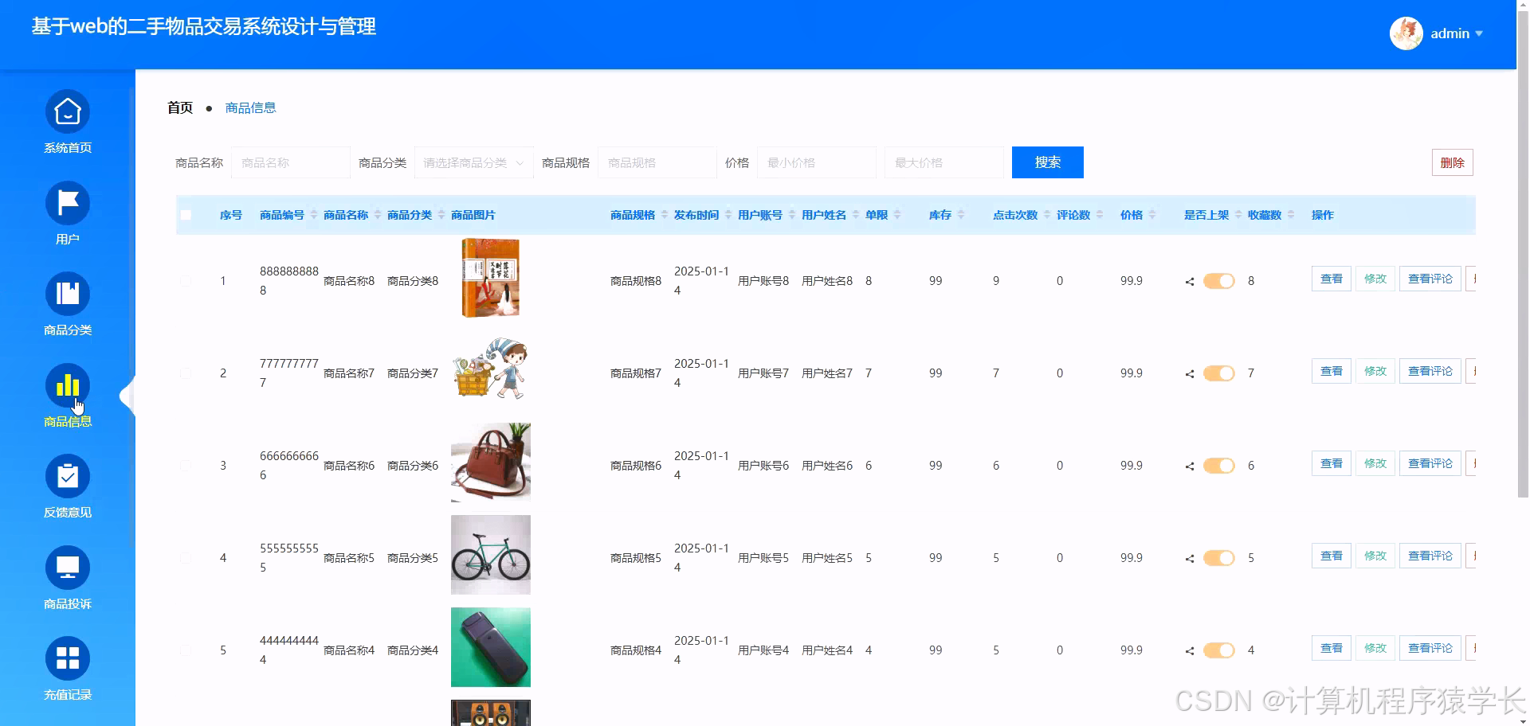Viewport: 1530px width, 726px height.
Task: Click 查看评论 for 商品名称6 row
Action: pos(1430,463)
